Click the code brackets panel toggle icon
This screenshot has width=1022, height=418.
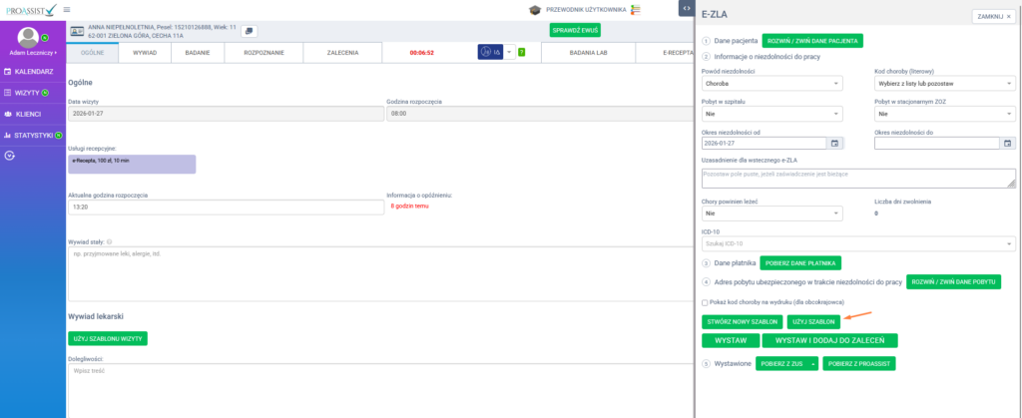(686, 9)
